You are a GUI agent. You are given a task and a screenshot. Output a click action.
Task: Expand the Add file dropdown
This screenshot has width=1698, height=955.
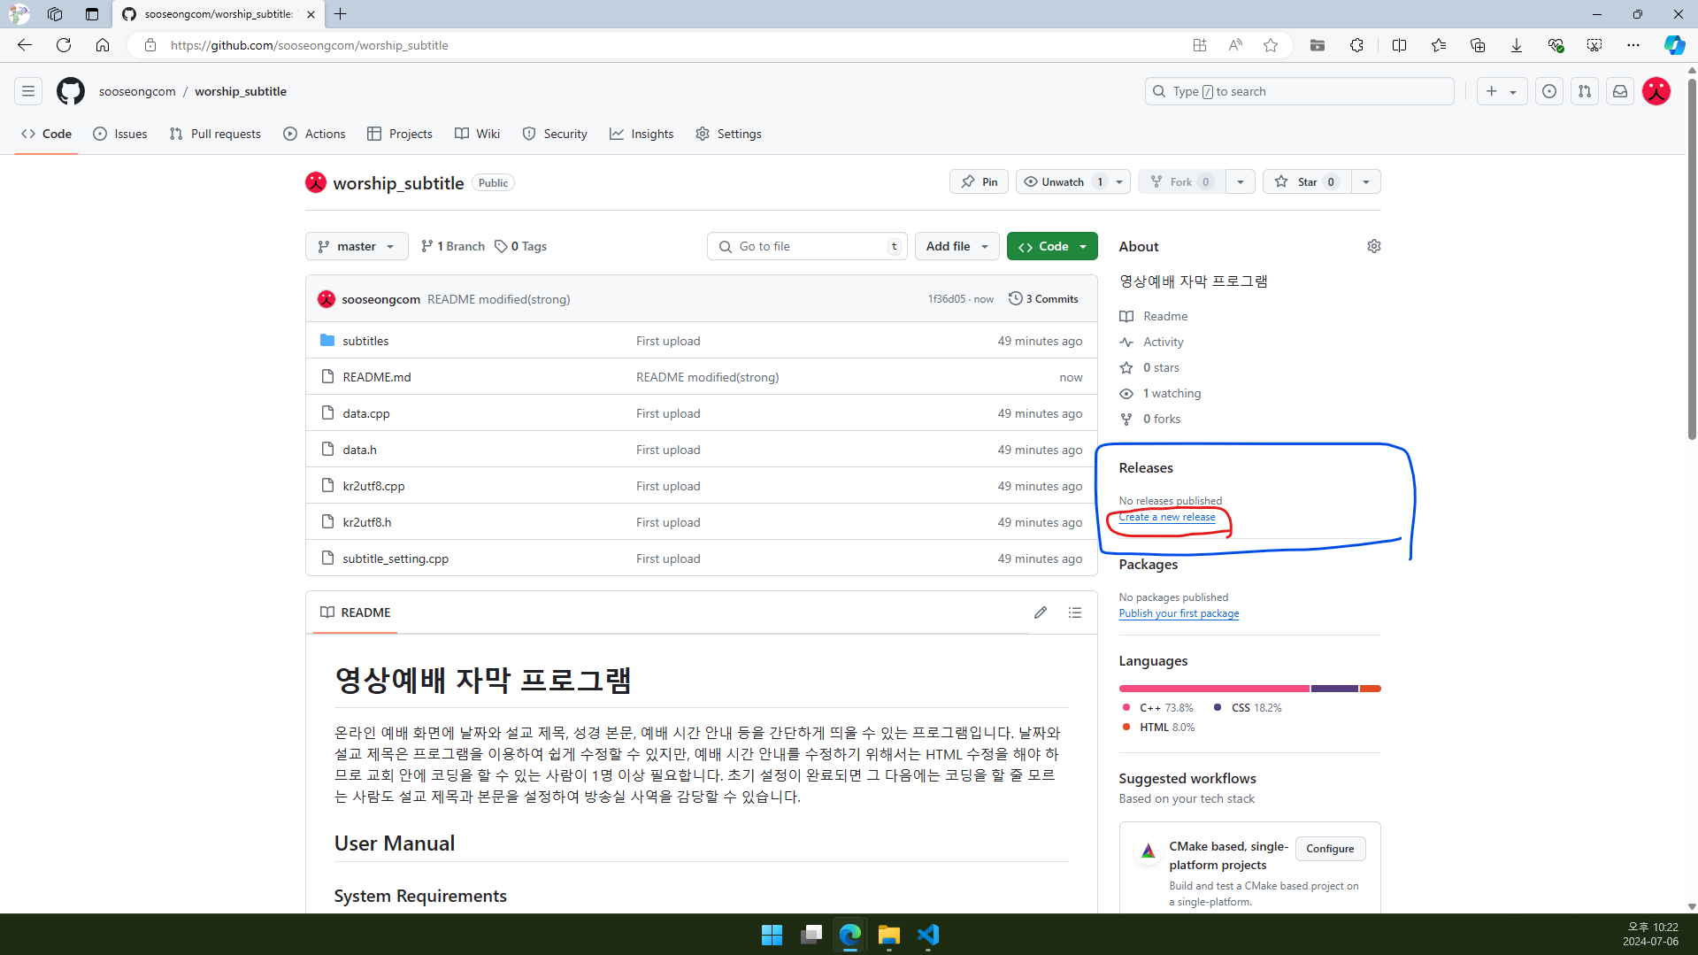click(957, 246)
